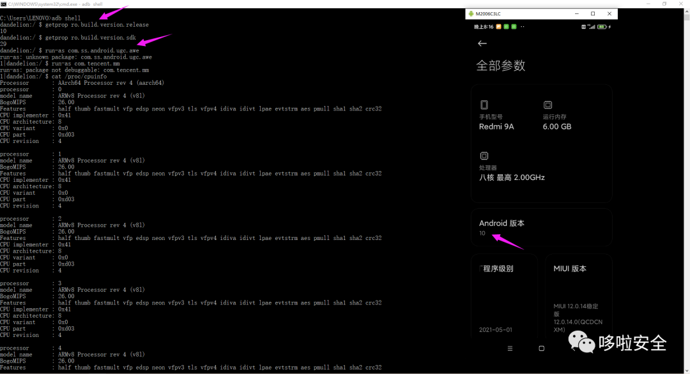The width and height of the screenshot is (690, 374).
Task: Tap the 晚上8:16 clock in status bar
Action: (484, 27)
